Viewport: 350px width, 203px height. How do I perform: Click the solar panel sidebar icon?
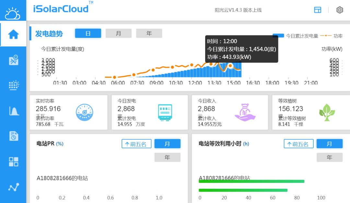click(14, 85)
